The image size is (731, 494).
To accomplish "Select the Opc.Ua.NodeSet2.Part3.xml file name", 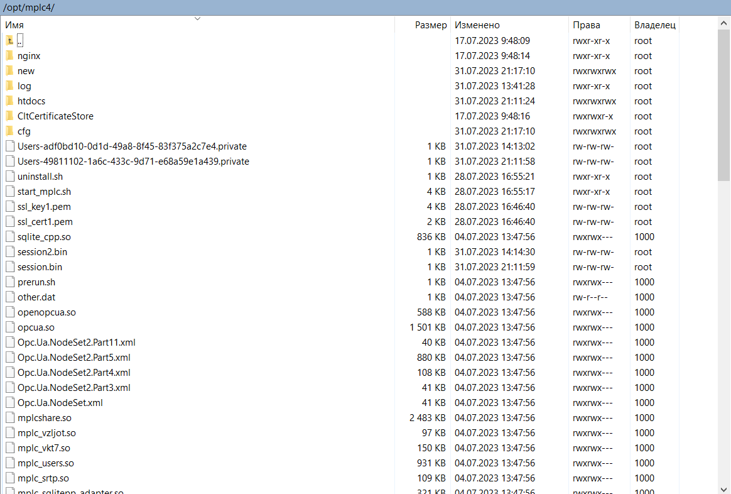I will 74,388.
